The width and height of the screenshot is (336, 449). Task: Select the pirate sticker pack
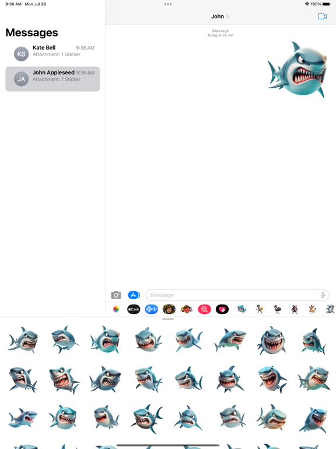[295, 309]
